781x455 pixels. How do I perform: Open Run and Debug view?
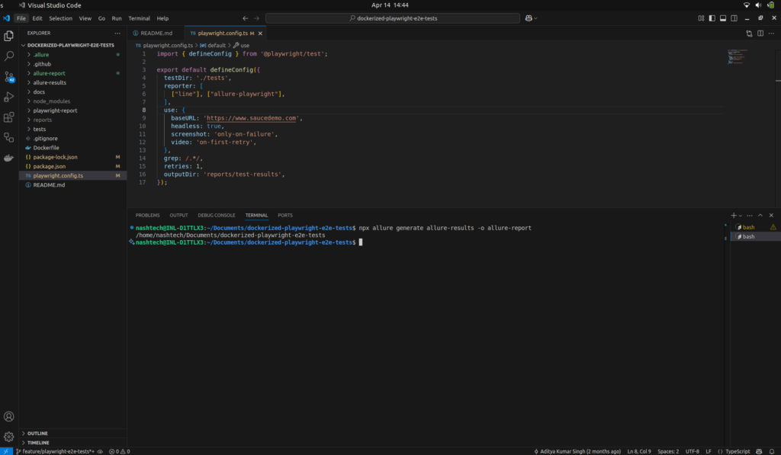9,97
